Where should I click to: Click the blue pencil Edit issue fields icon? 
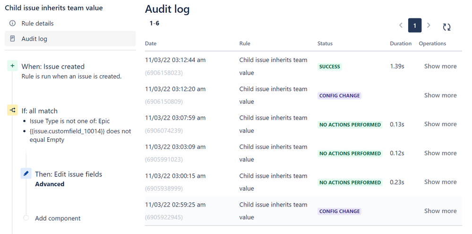tap(26, 173)
